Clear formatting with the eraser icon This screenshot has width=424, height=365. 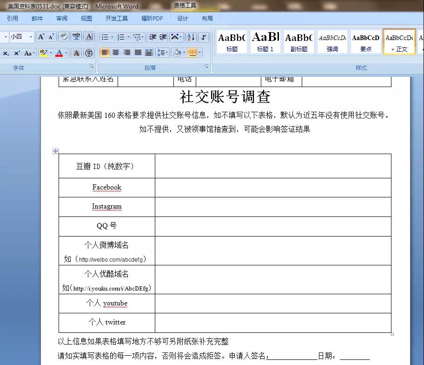64,37
